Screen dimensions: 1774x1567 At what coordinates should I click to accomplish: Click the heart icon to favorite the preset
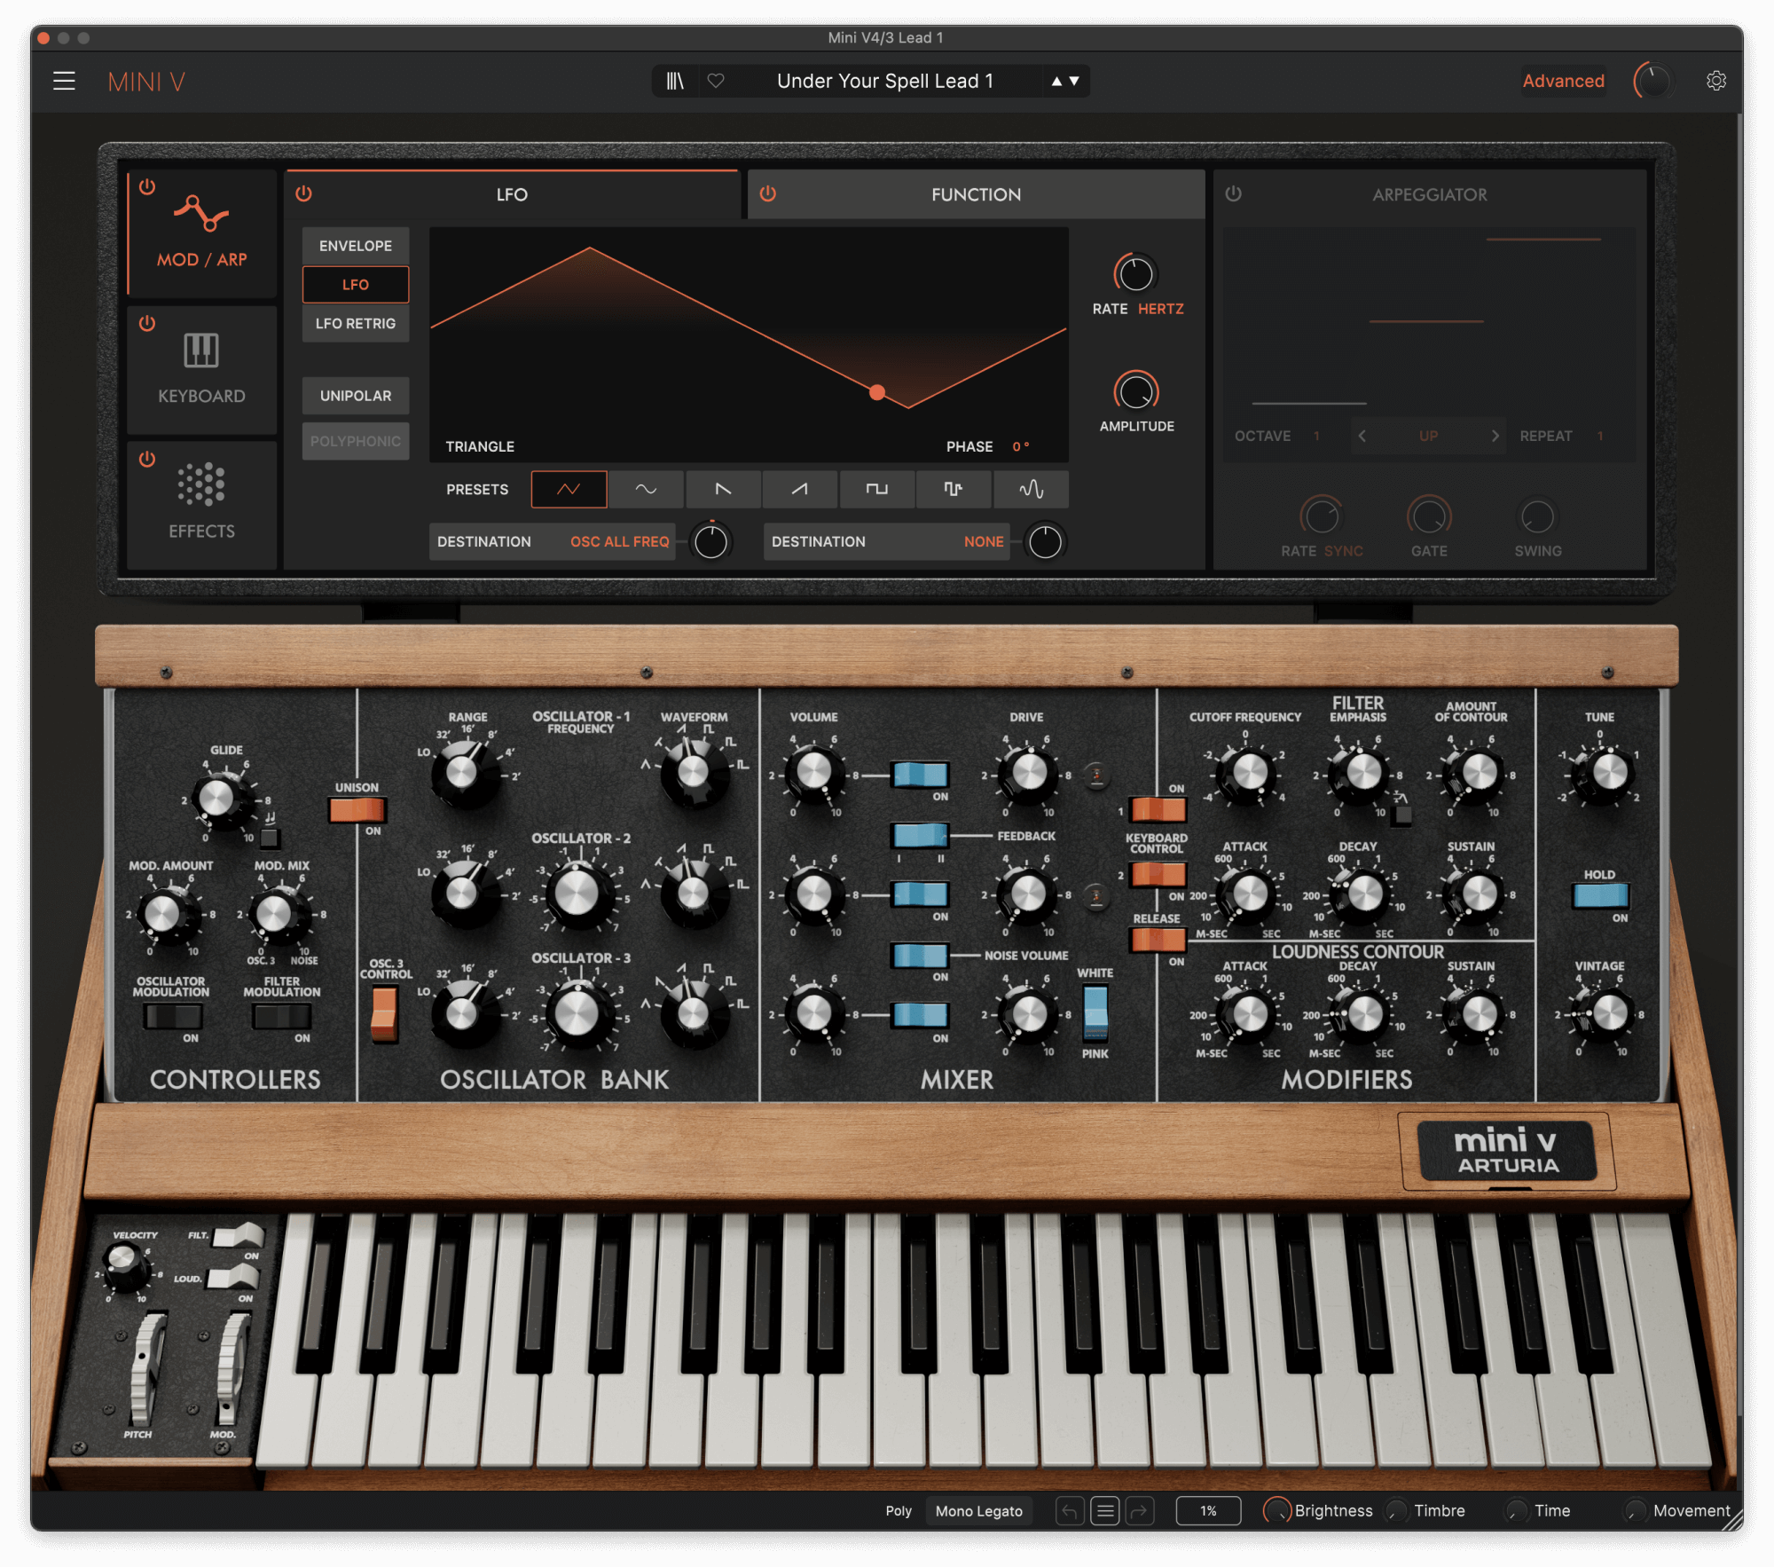716,81
